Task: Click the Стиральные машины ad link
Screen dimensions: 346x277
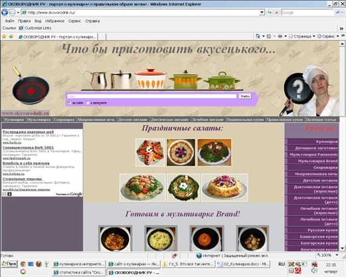Action: (23, 179)
